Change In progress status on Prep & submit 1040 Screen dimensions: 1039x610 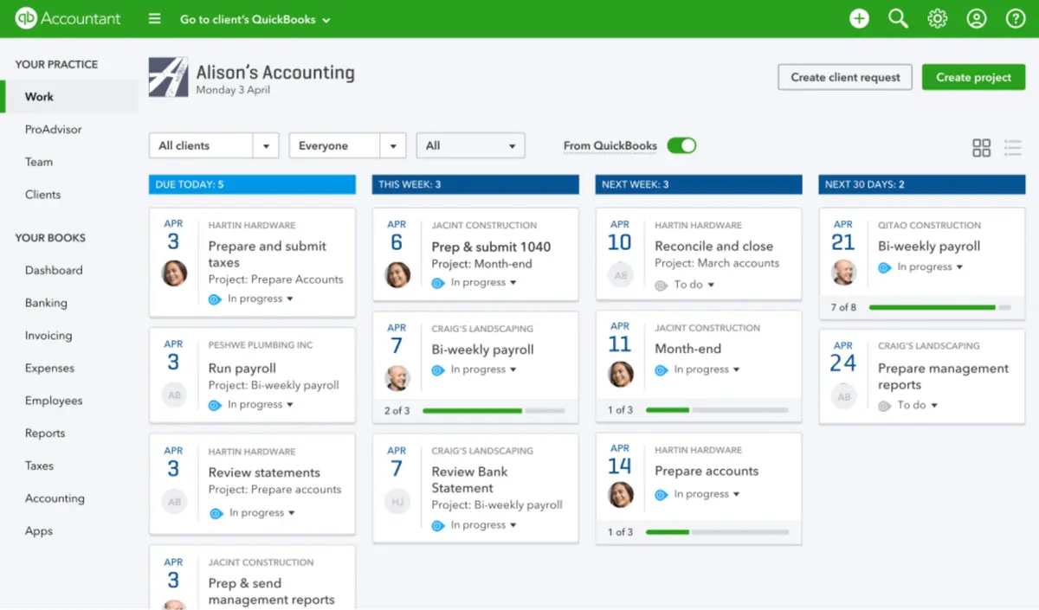482,282
